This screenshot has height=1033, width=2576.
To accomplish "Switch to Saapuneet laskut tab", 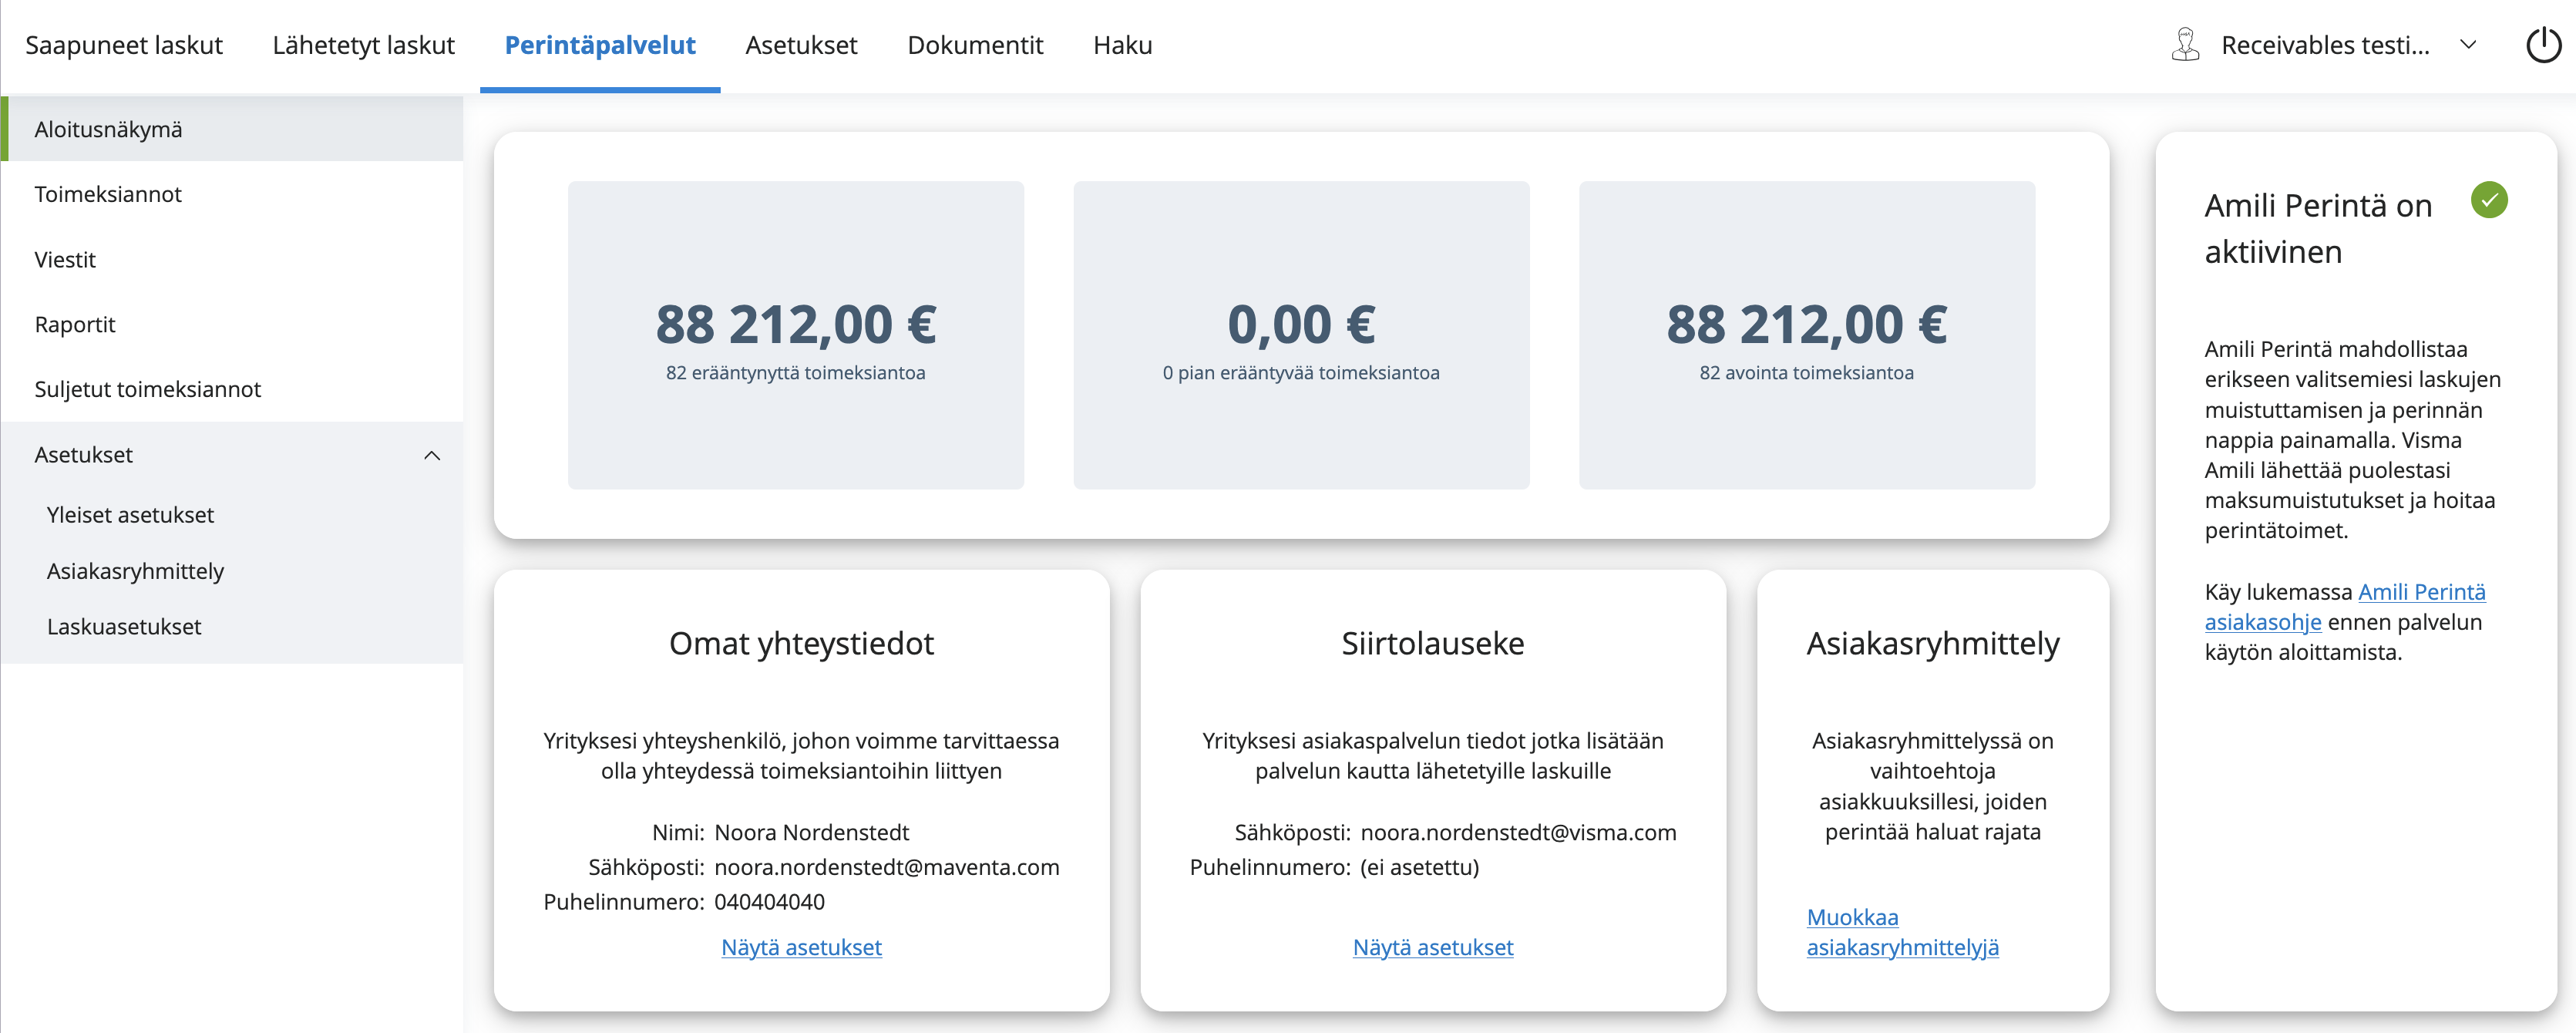I will pos(124,45).
